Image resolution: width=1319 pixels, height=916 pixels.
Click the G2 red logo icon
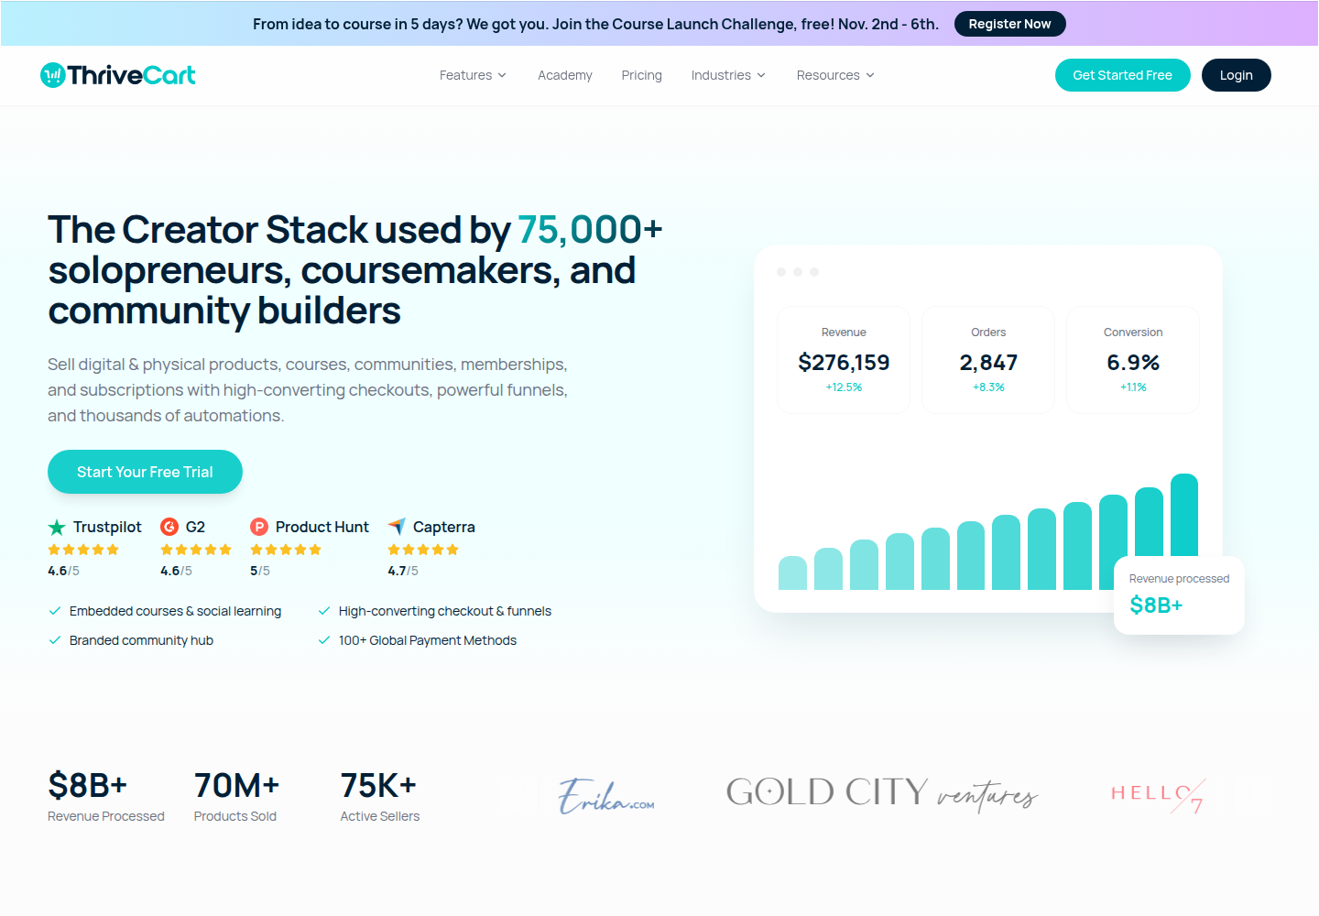tap(169, 527)
